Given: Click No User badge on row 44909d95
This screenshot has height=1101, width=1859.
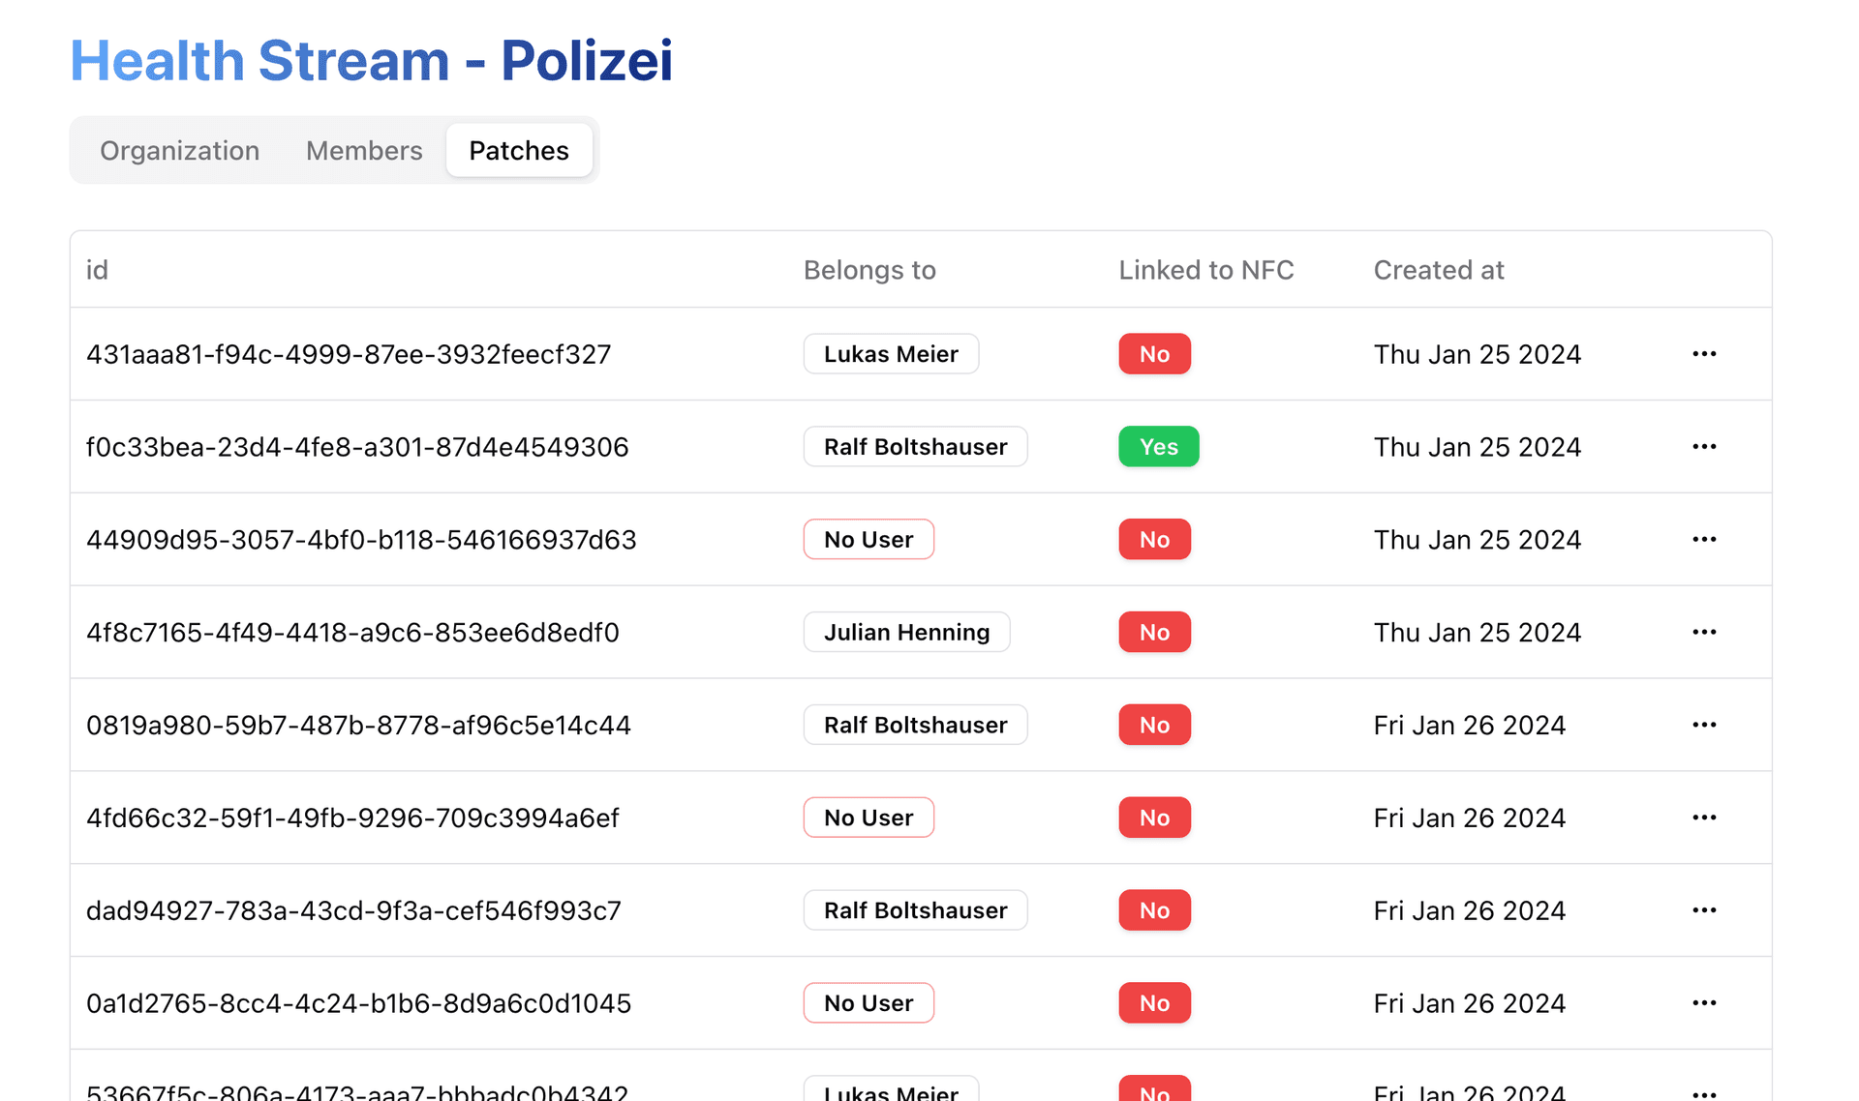Looking at the screenshot, I should click(x=869, y=540).
